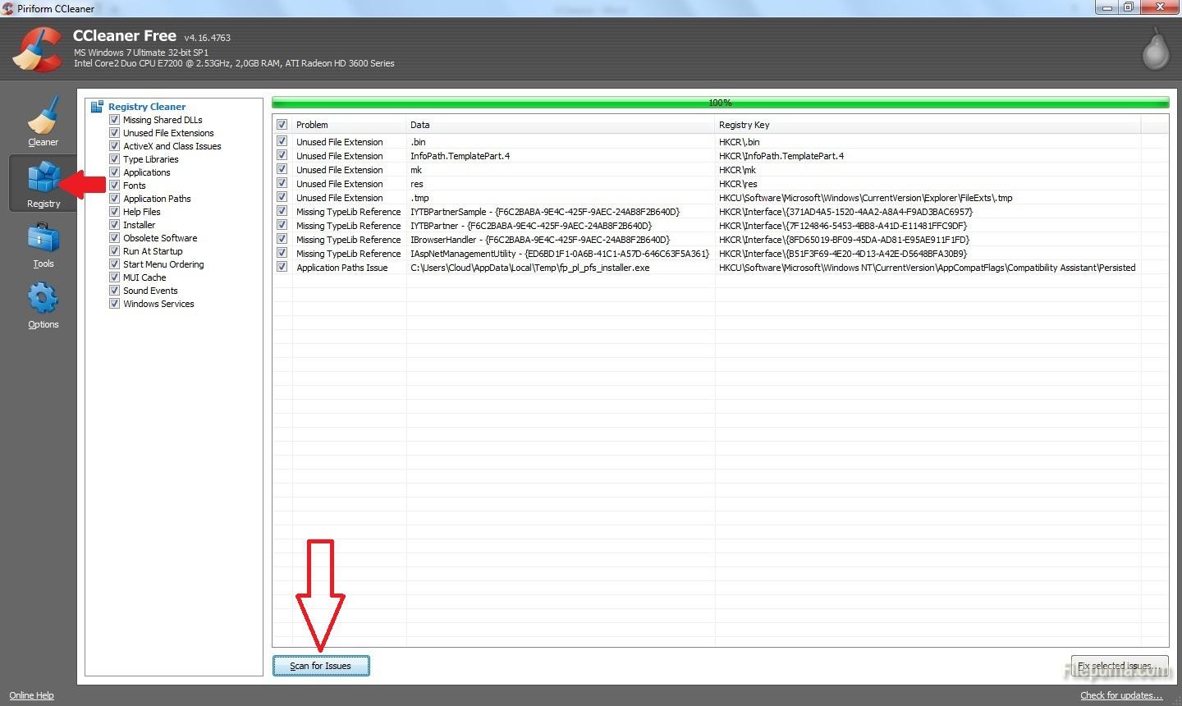The width and height of the screenshot is (1182, 706).
Task: Toggle select-all checkbox in results header
Action: (x=282, y=125)
